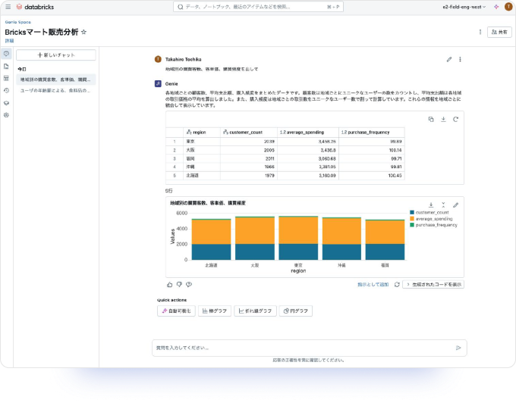The image size is (516, 406).
Task: Open the kebab menu next to 共有
Action: pos(480,33)
